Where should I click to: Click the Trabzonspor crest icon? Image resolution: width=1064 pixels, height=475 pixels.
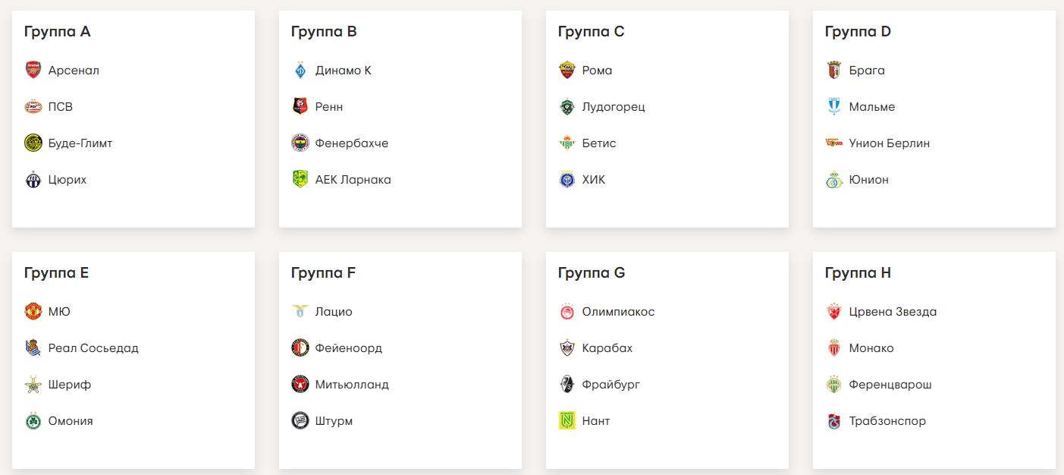[834, 421]
